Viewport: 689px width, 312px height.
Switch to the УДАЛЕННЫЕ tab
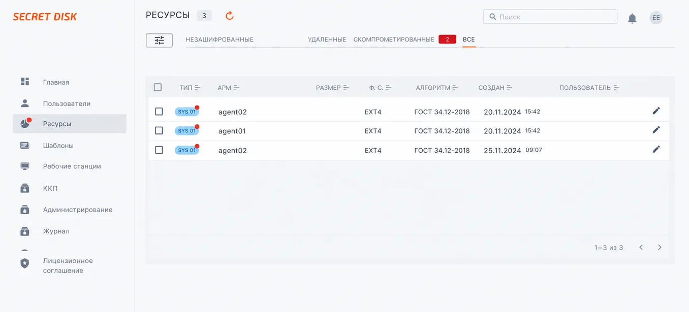tap(327, 40)
